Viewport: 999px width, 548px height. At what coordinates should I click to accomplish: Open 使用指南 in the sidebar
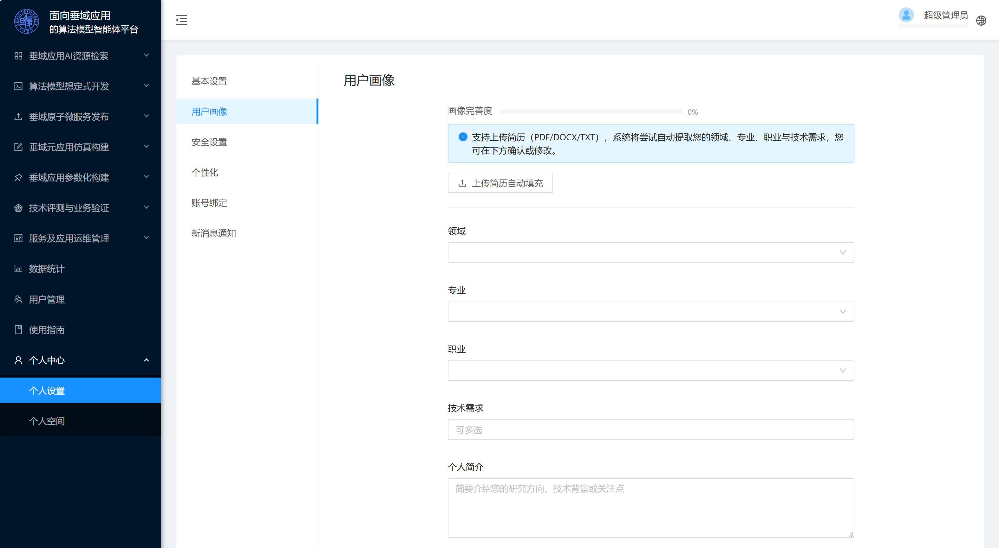point(80,329)
